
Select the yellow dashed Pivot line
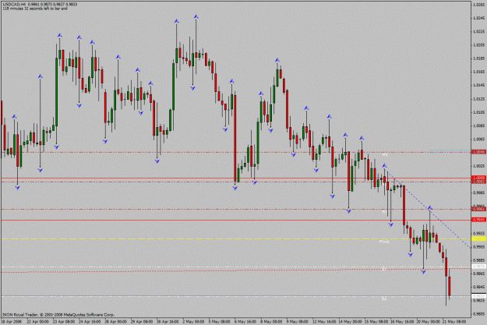[x=236, y=239]
